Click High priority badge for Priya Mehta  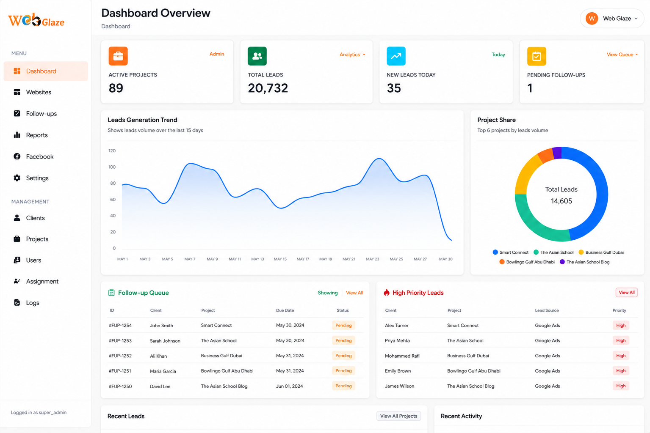click(x=621, y=340)
